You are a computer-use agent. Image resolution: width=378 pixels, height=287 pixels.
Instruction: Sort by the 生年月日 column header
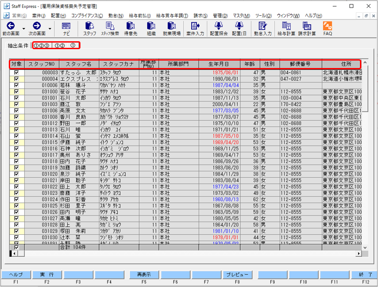(219, 64)
